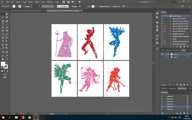Toggle dialog box for Save For Web JPG Medium
192x120 pixels.
tap(165, 29)
